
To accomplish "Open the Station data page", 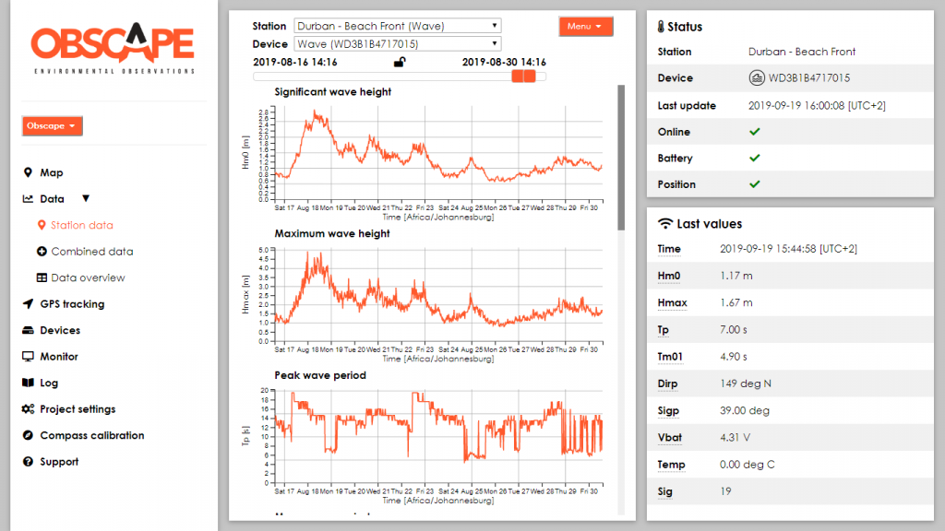I will (x=81, y=225).
